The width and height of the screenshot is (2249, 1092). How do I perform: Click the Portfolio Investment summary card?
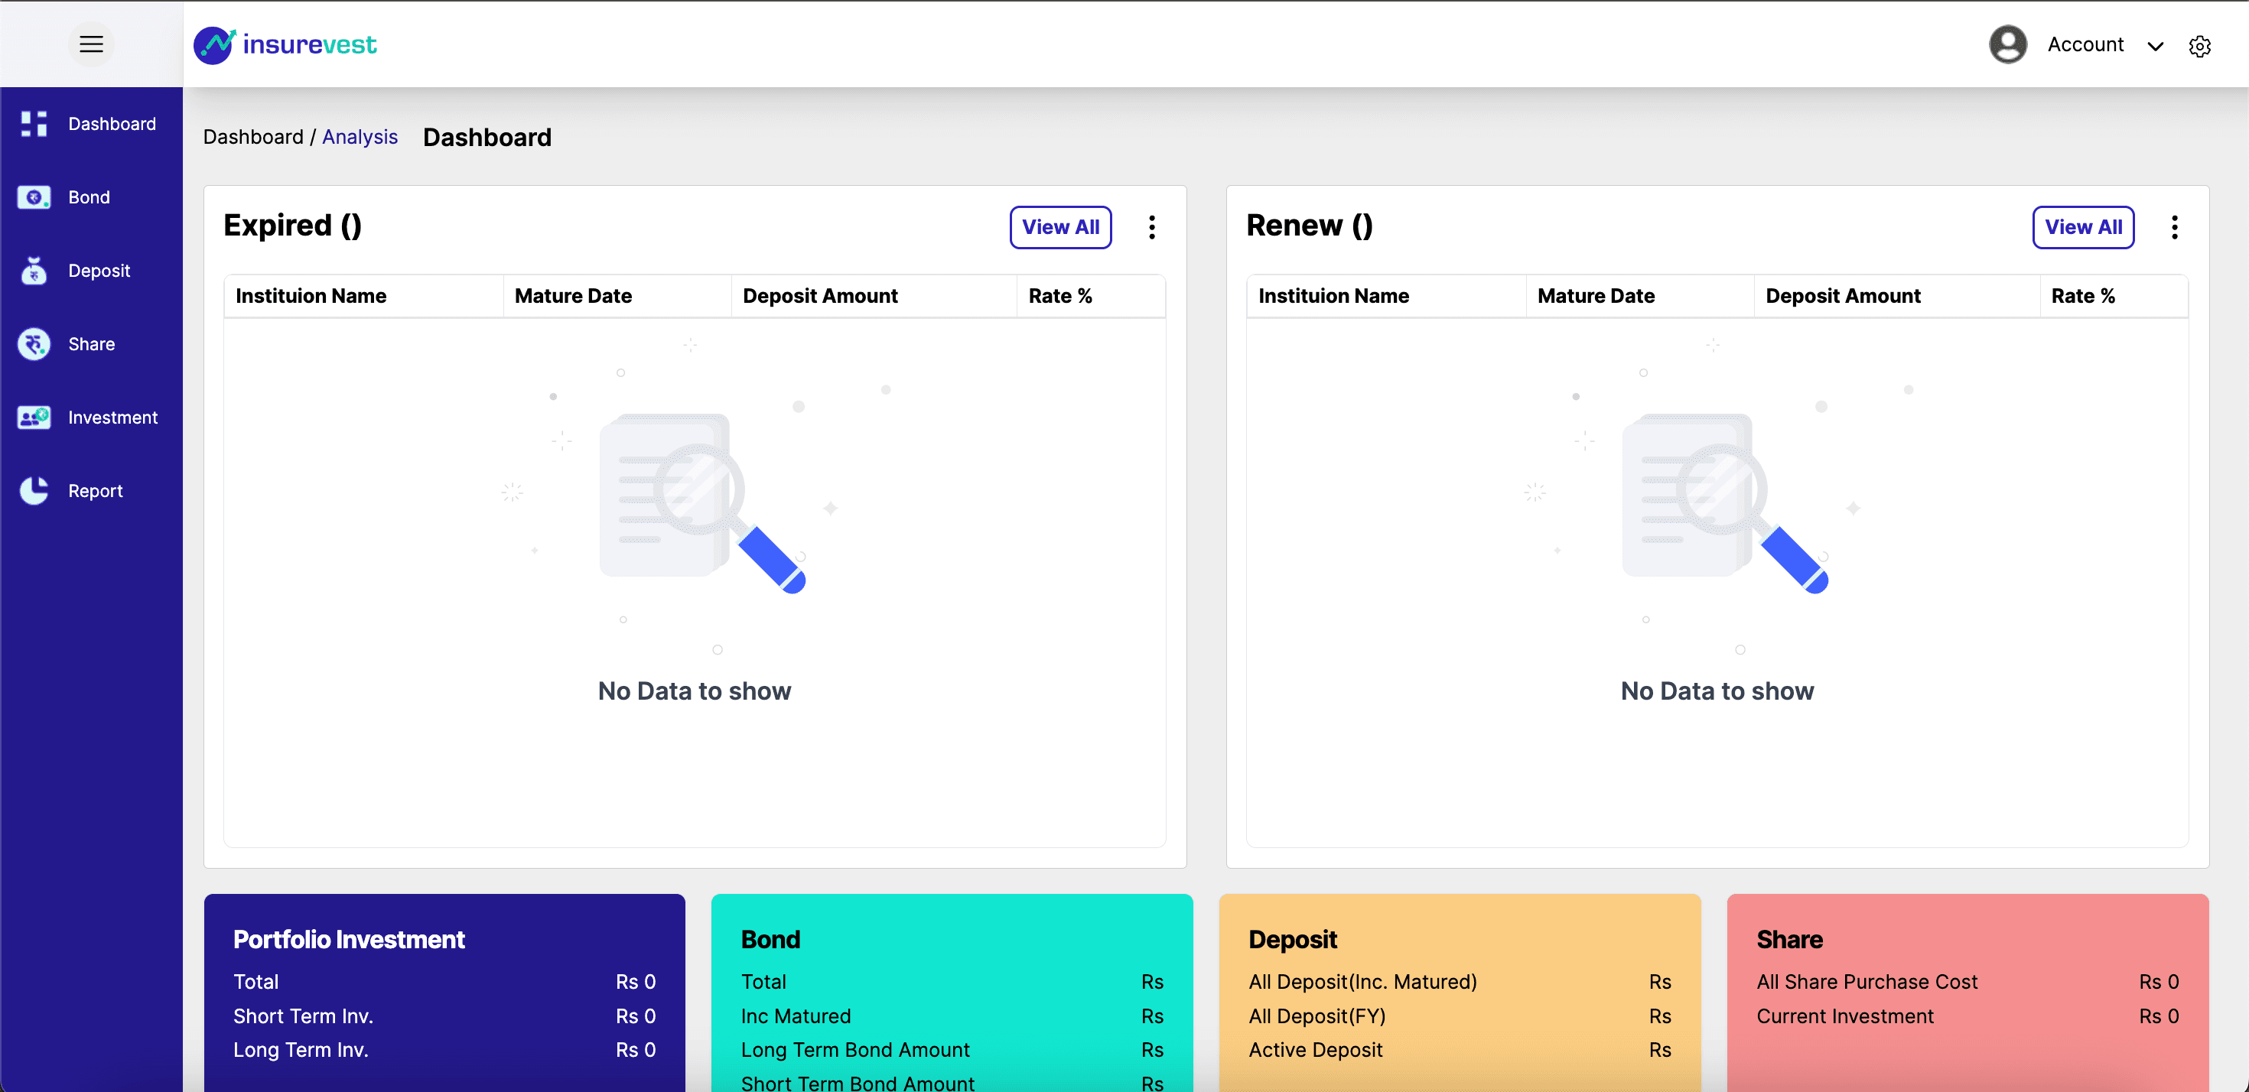444,992
